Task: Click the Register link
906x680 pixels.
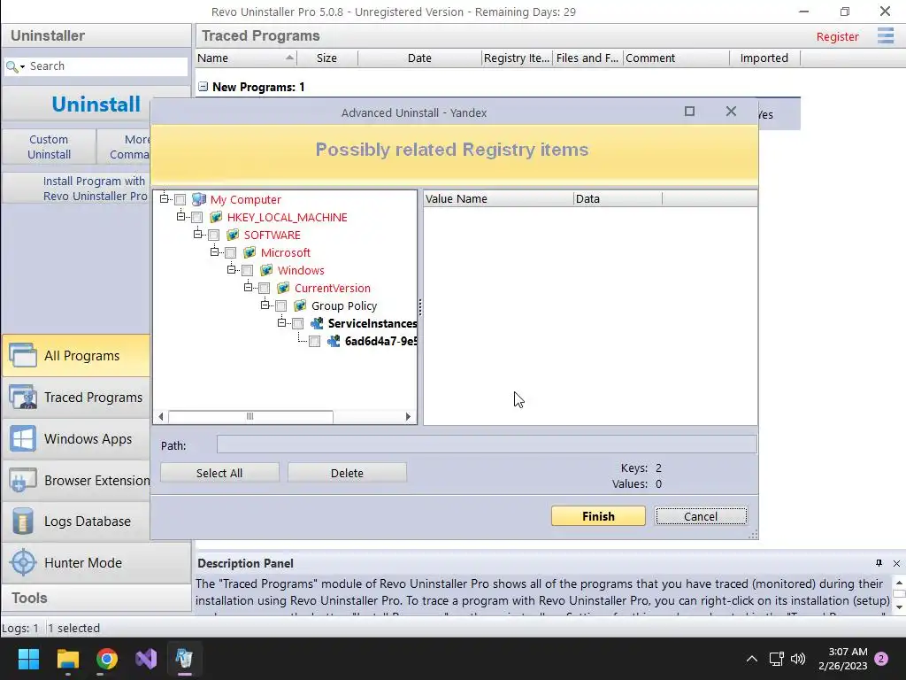Action: click(x=837, y=36)
